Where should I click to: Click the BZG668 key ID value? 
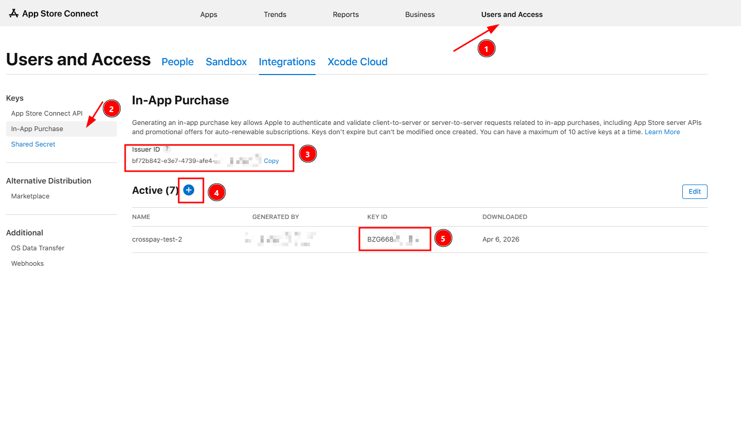pyautogui.click(x=393, y=240)
